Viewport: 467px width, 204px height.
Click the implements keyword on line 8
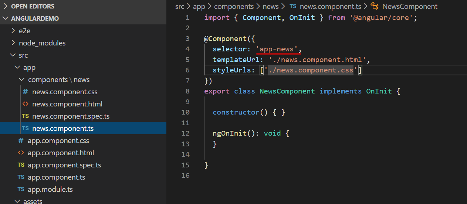pos(341,91)
